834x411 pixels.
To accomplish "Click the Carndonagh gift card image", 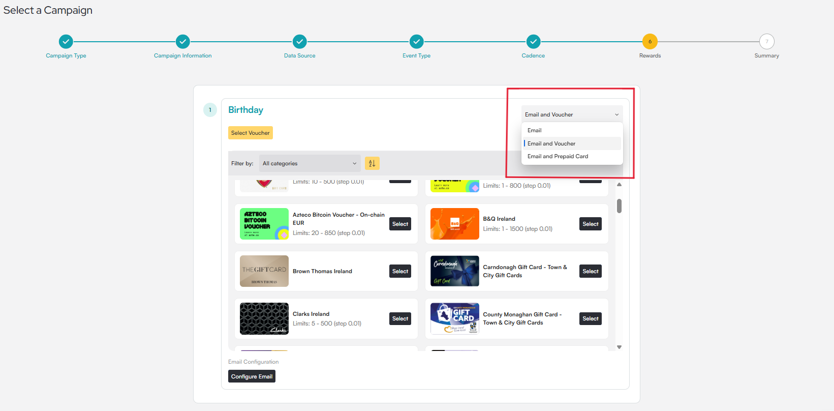I will [455, 271].
